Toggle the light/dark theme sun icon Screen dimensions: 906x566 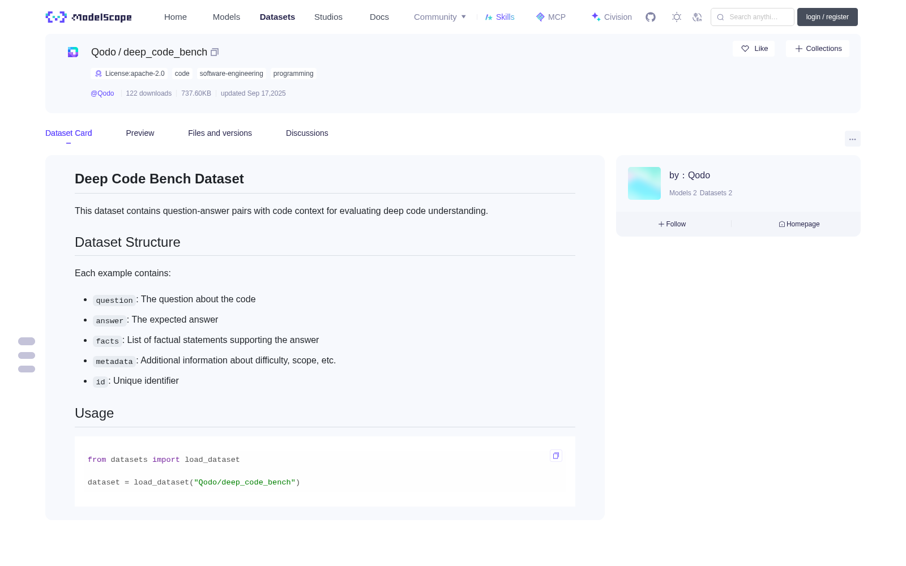click(x=677, y=17)
